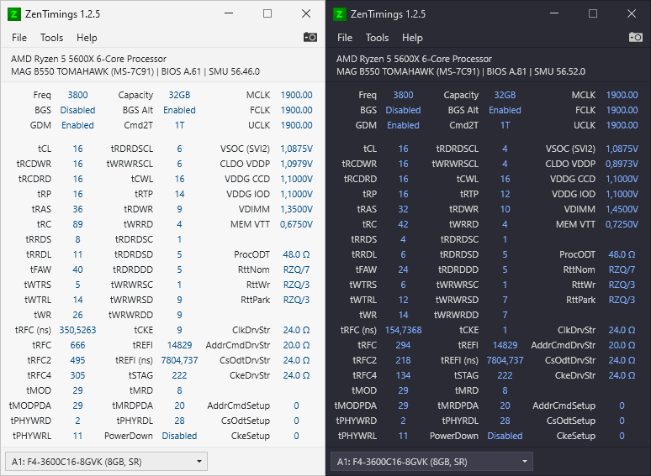Screen dimensions: 651x476
Task: Click MEM VTT value 0,6750V
Action: pyautogui.click(x=296, y=224)
